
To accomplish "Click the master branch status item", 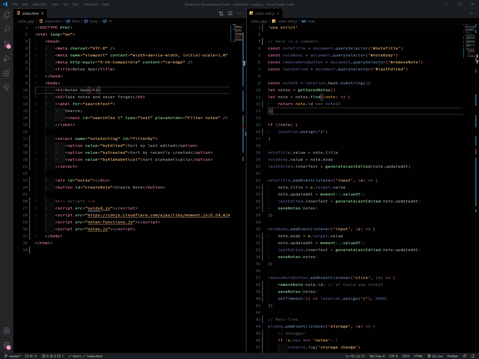I will [x=13, y=356].
